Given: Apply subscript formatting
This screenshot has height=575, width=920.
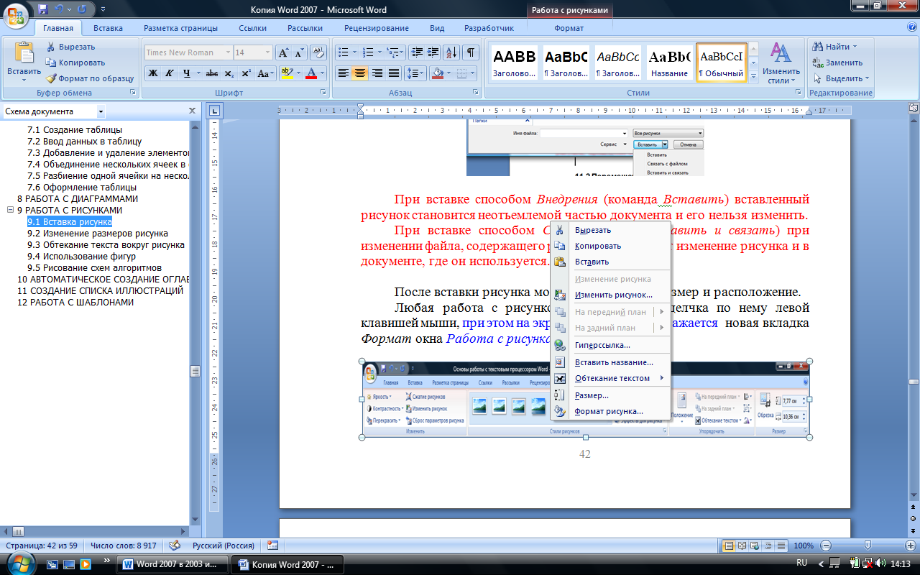Looking at the screenshot, I should click(229, 73).
